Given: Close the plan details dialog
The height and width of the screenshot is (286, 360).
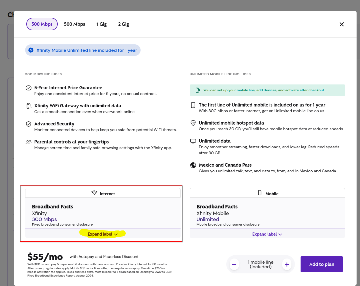Looking at the screenshot, I should pyautogui.click(x=341, y=24).
